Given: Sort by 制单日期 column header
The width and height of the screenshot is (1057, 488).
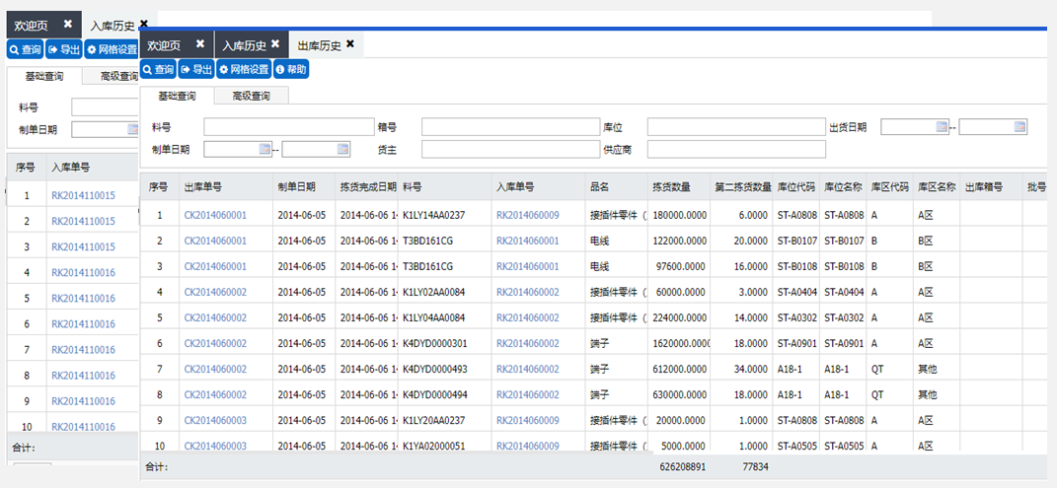Looking at the screenshot, I should pos(303,186).
